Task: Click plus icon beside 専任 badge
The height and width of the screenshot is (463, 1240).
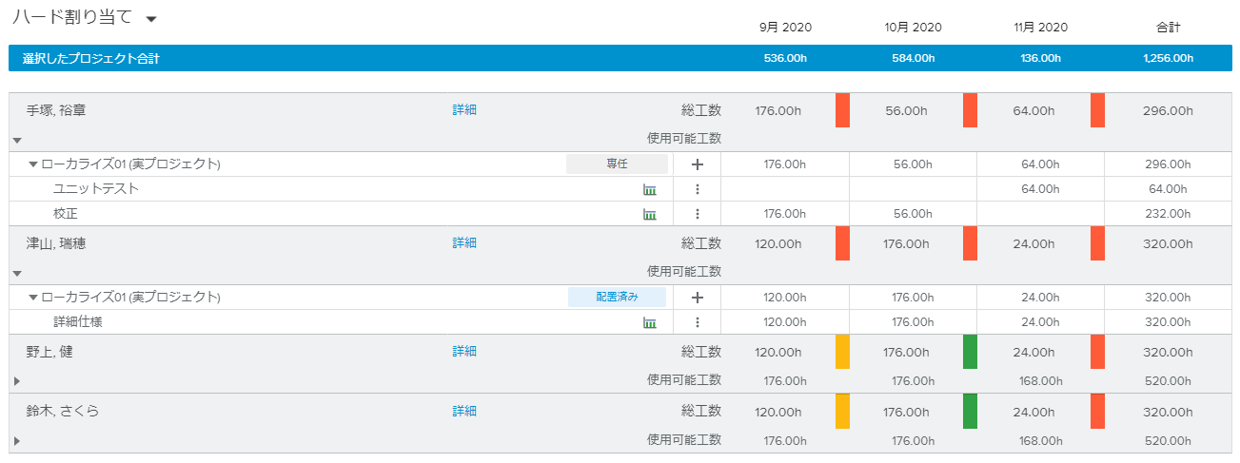Action: [x=697, y=164]
